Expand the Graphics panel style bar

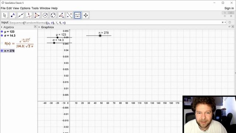pos(39,27)
